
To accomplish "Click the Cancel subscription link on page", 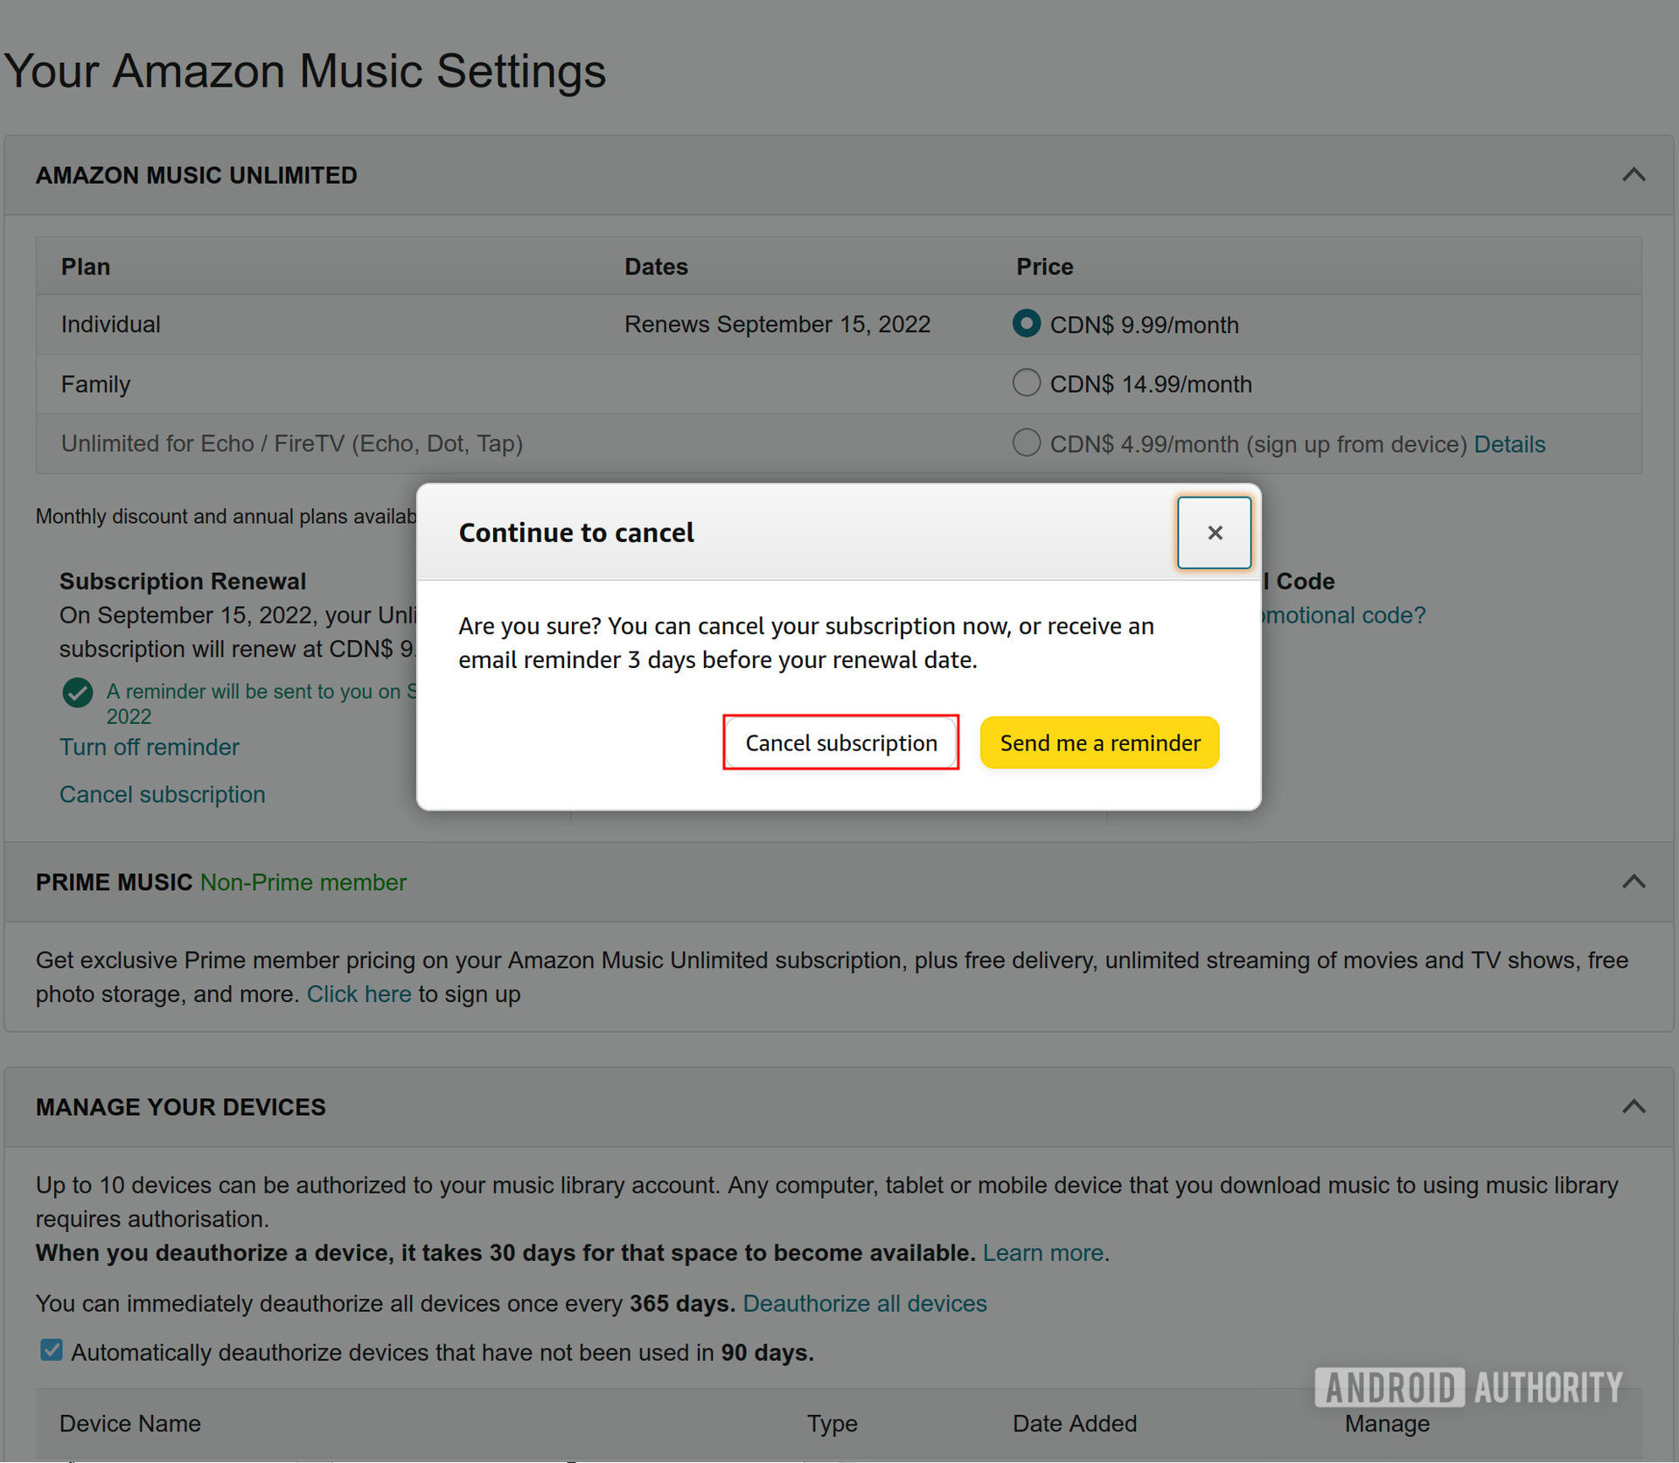I will [x=162, y=794].
